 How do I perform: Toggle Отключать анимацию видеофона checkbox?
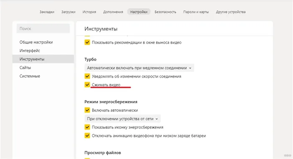tap(87, 136)
